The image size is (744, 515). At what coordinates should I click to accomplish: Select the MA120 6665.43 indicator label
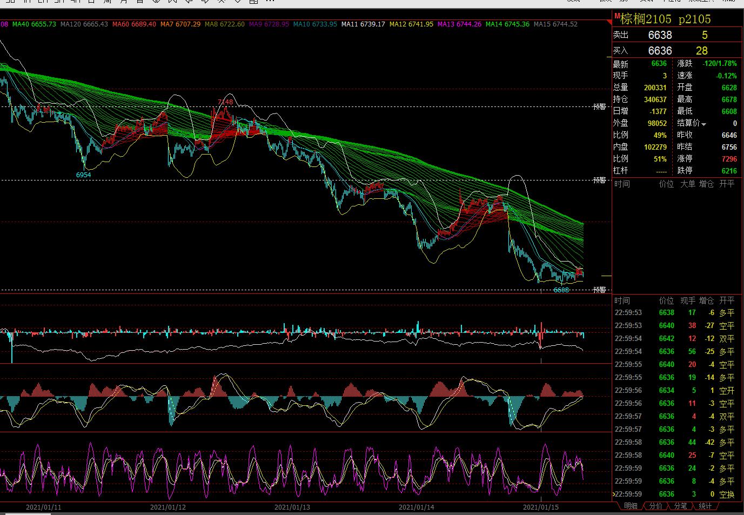(84, 24)
